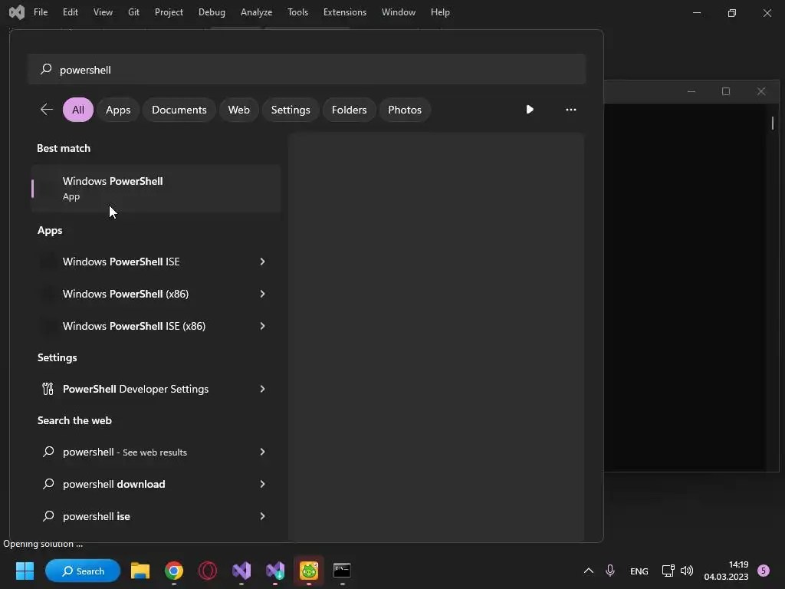Image resolution: width=785 pixels, height=589 pixels.
Task: Open Windows PowerShell best match app
Action: 156,189
